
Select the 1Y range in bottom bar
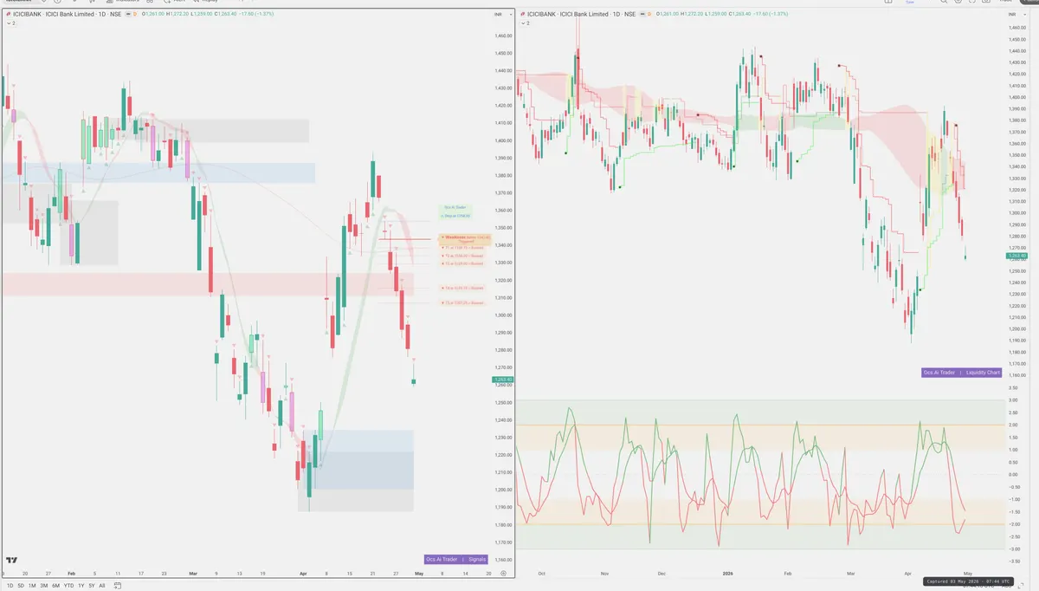pos(81,586)
